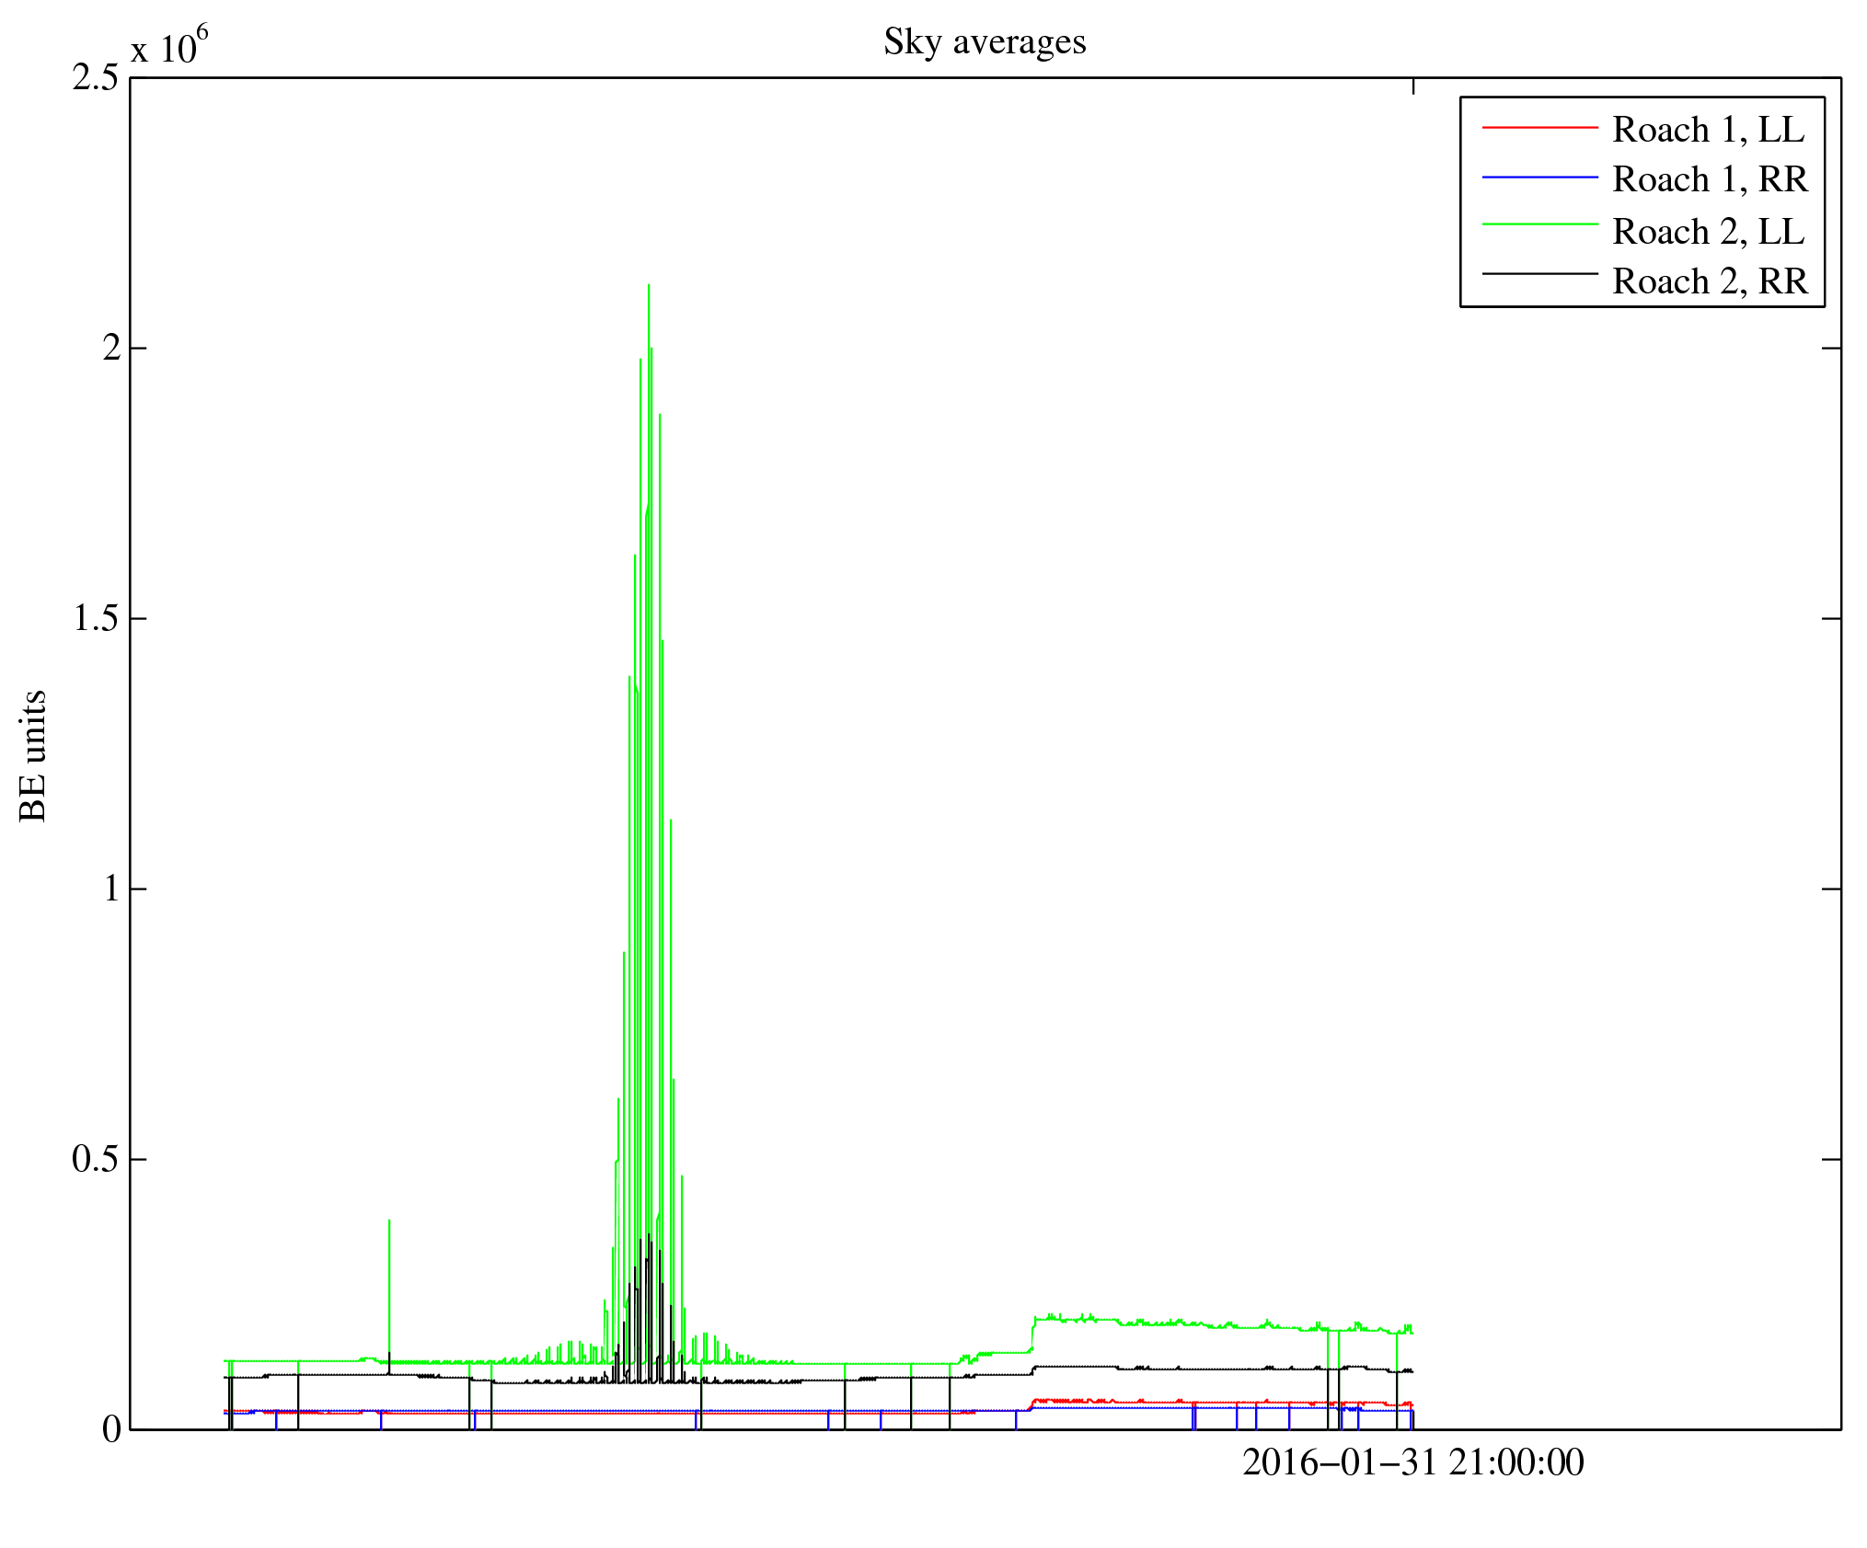Click the x 10^6 exponent label
The width and height of the screenshot is (1867, 1548).
click(x=169, y=46)
